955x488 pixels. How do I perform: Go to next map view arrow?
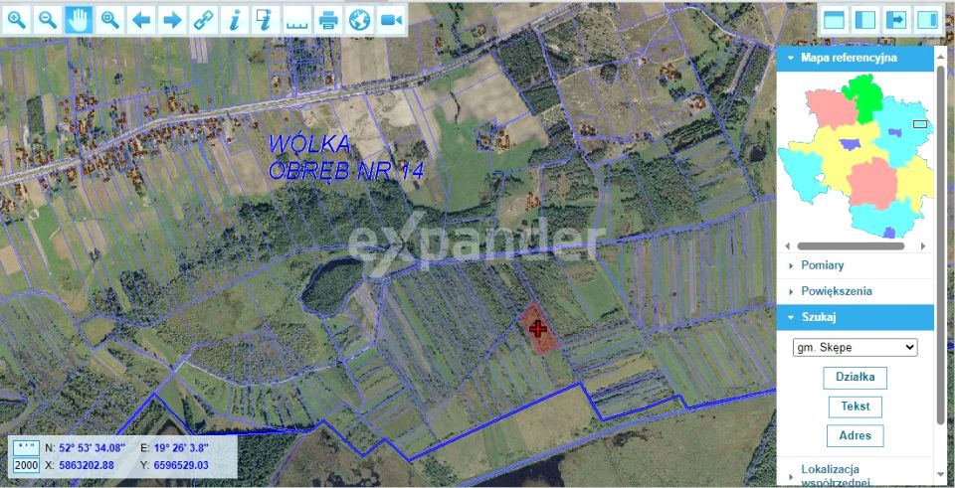(x=172, y=20)
